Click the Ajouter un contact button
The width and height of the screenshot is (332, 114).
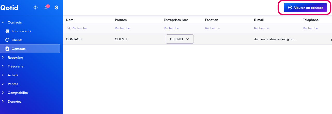pos(305,8)
